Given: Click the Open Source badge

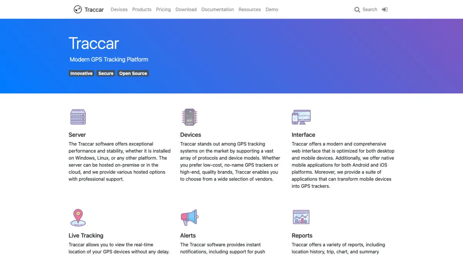Looking at the screenshot, I should [x=133, y=73].
